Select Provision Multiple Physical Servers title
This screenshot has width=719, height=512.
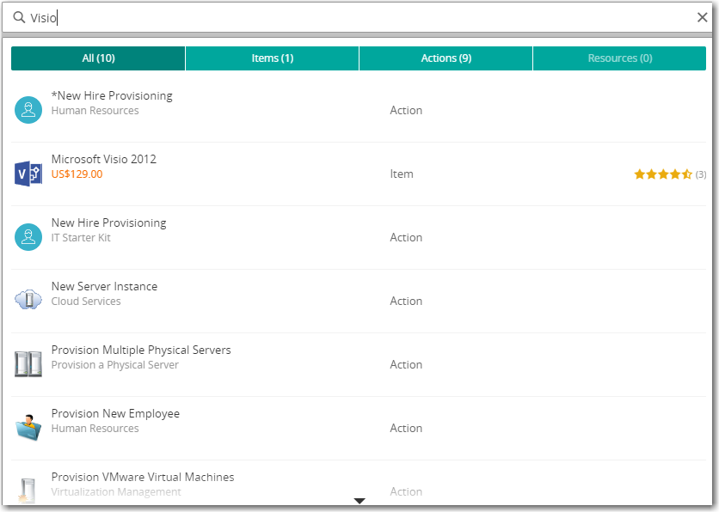[141, 350]
